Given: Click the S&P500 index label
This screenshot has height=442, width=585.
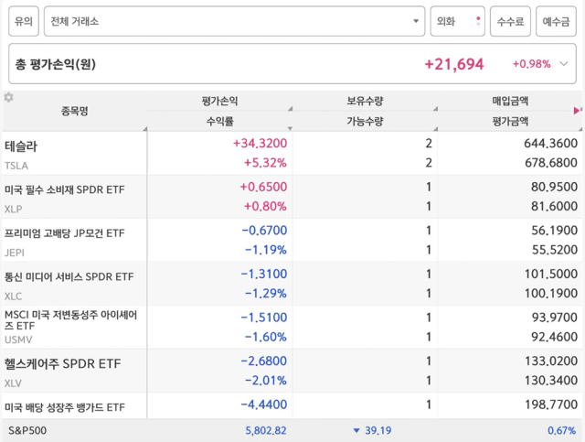Looking at the screenshot, I should (x=27, y=430).
